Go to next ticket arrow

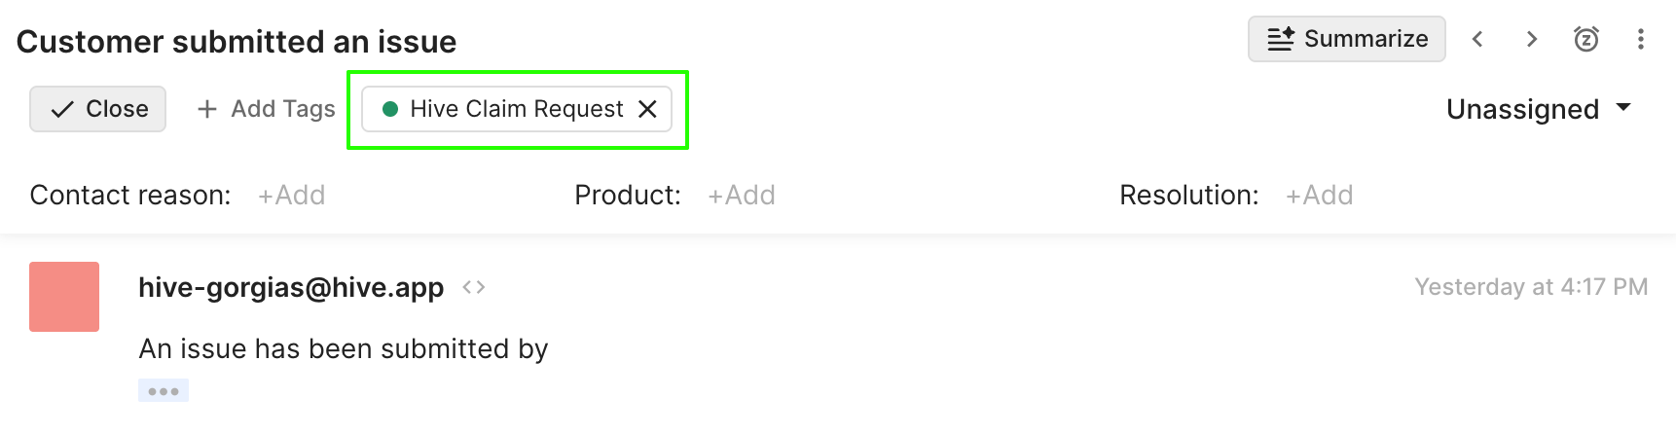point(1532,39)
